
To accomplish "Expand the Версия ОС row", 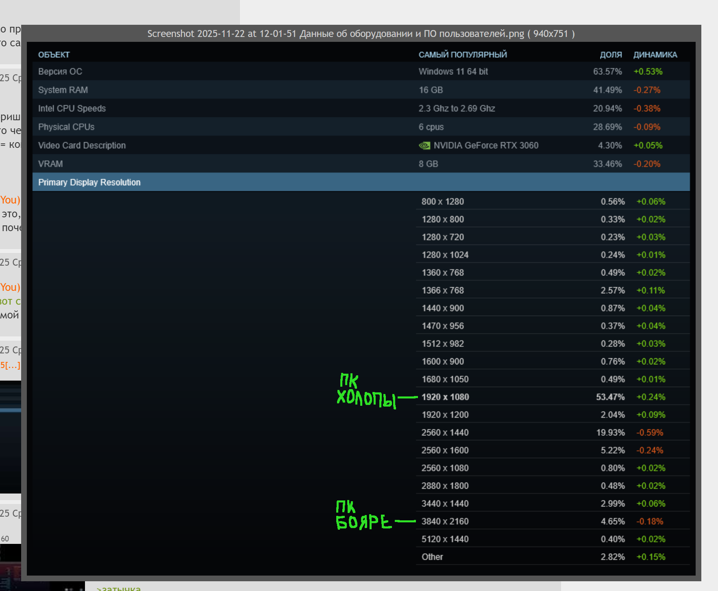I will [x=361, y=71].
